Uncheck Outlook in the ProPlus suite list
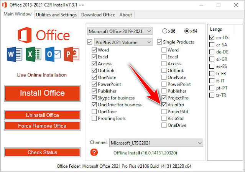 tap(94, 71)
